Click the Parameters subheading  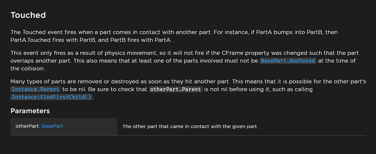[x=30, y=111]
